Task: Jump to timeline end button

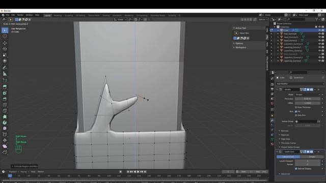Action: (x=145, y=172)
